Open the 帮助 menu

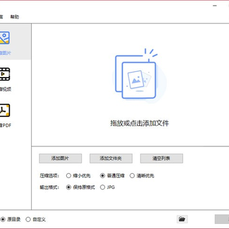tap(15, 17)
